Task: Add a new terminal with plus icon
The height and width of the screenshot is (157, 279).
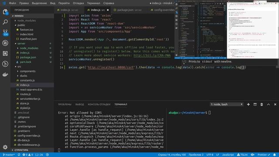Action: point(248,104)
